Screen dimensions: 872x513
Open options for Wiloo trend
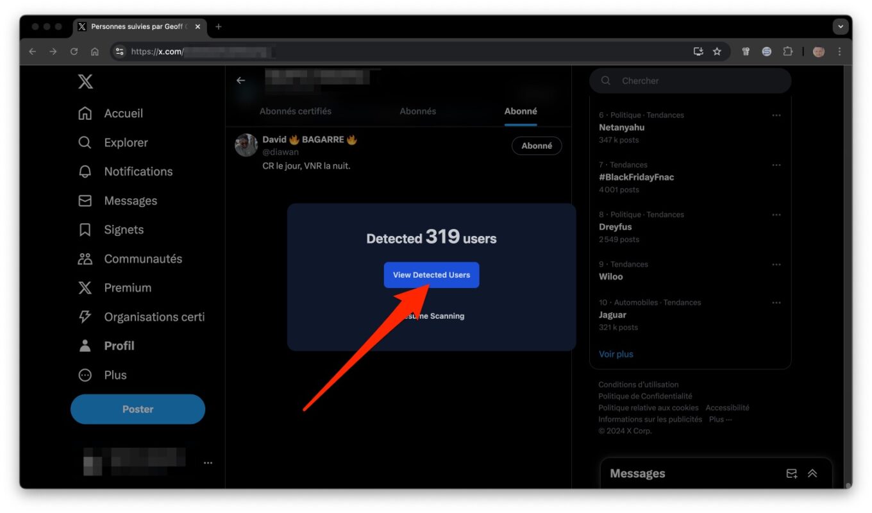(776, 264)
